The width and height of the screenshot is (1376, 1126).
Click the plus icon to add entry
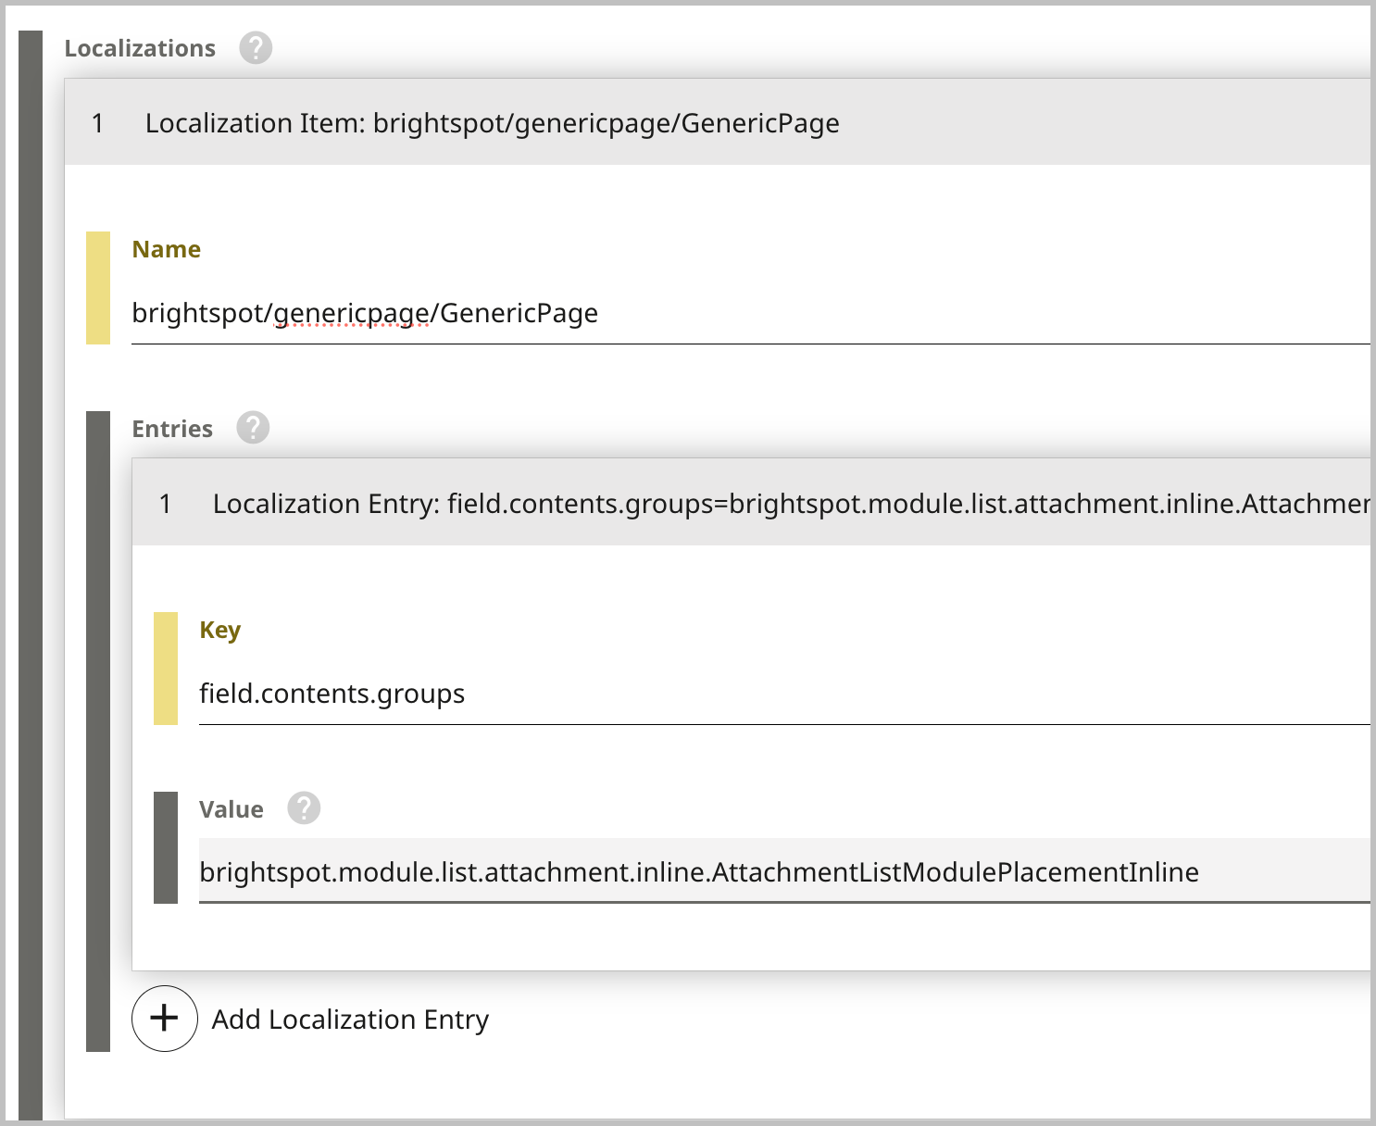[x=165, y=1019]
